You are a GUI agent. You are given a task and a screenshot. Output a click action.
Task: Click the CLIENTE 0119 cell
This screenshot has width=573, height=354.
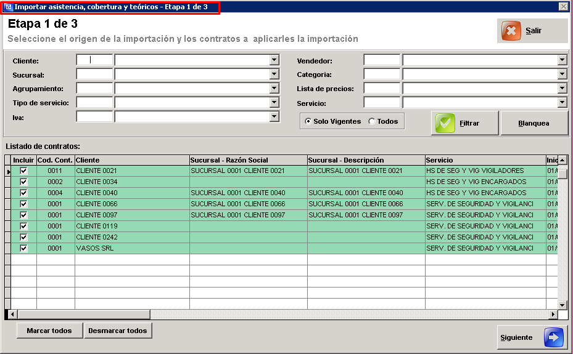point(132,226)
